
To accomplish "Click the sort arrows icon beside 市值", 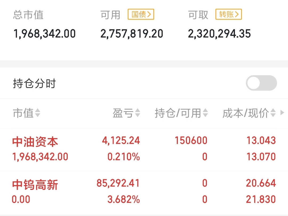I will pos(38,113).
